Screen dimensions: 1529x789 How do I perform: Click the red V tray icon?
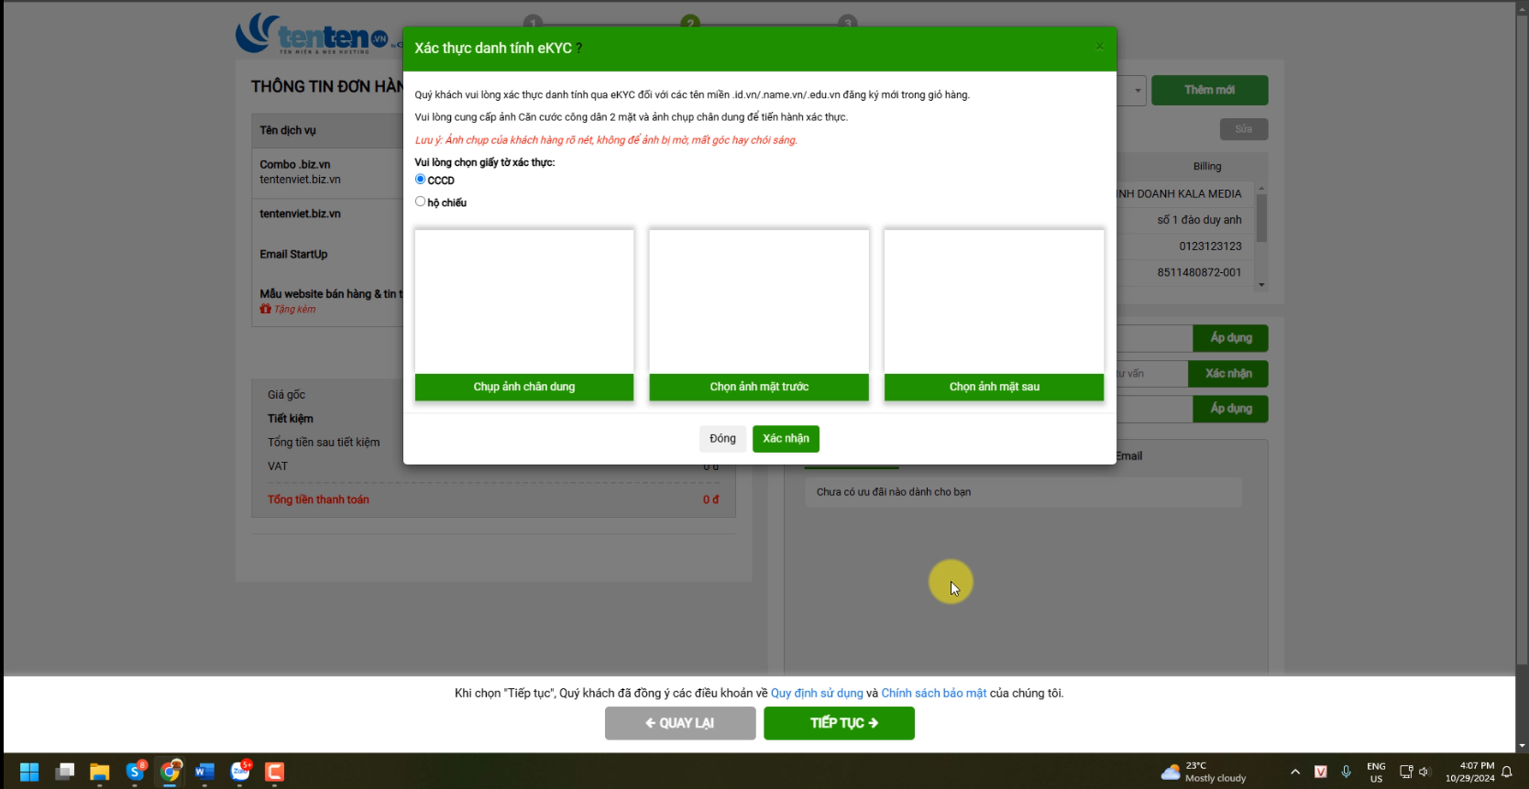(1321, 772)
